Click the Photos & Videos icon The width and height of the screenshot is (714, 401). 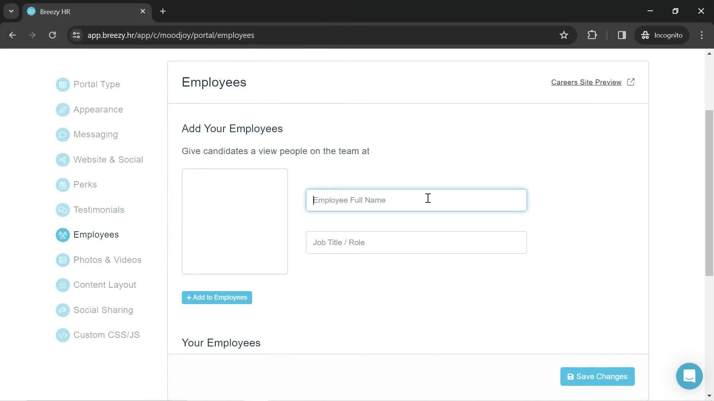62,260
